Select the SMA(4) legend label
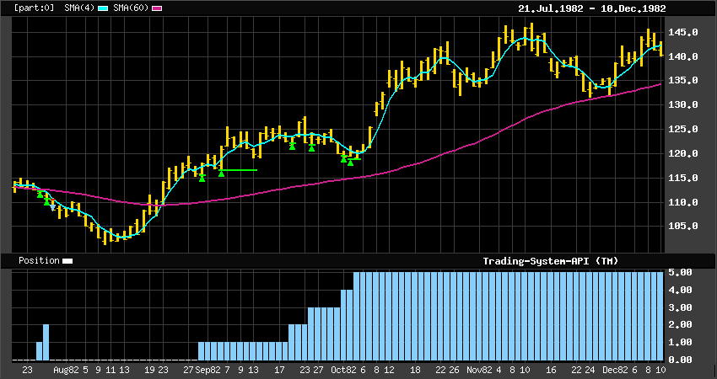Viewport: 717px width, 379px height. click(80, 8)
